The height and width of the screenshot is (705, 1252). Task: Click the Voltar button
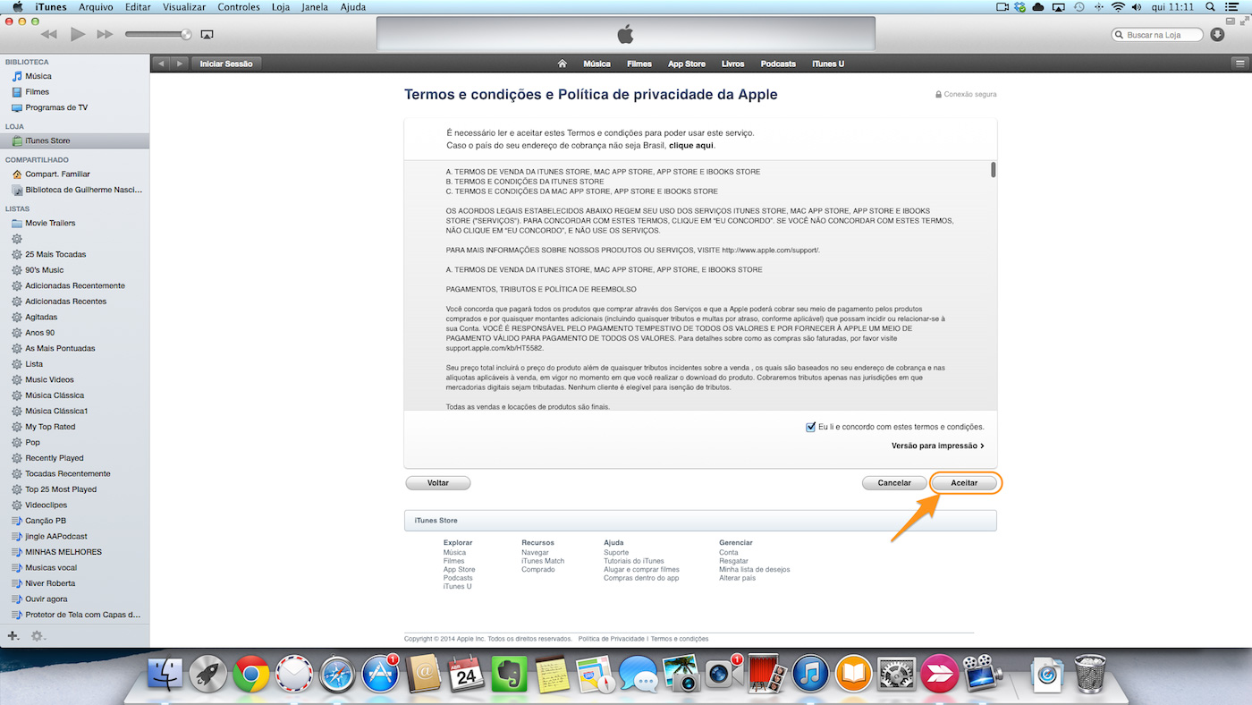tap(438, 482)
